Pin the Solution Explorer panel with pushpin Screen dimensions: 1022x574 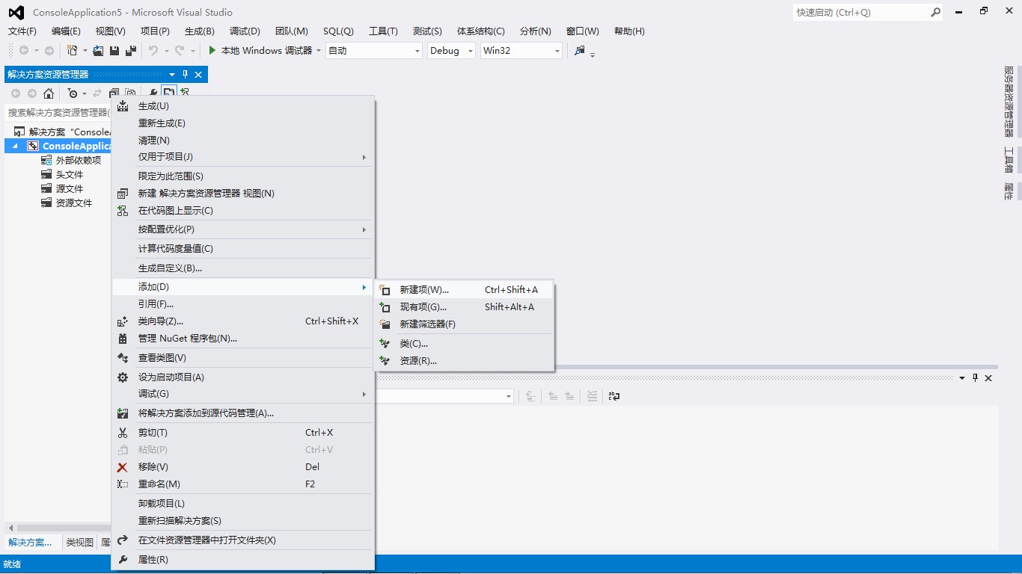(185, 74)
